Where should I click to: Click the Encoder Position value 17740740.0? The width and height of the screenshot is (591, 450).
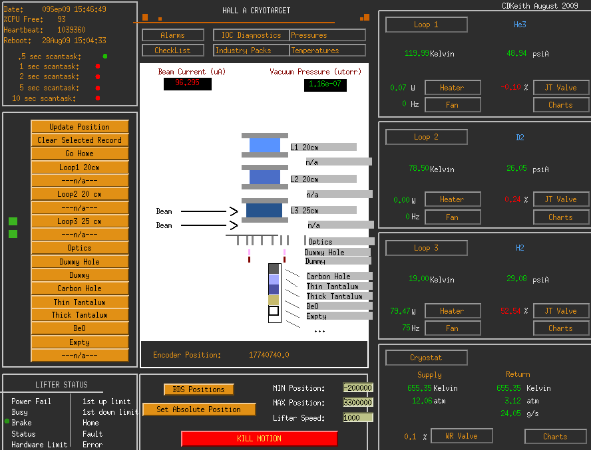pos(269,355)
